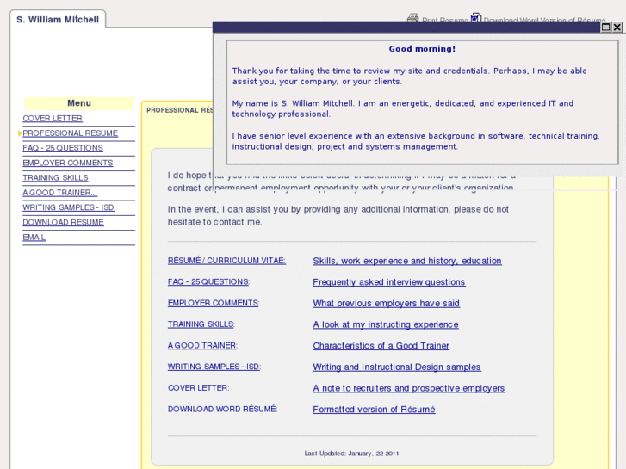Image resolution: width=626 pixels, height=469 pixels.
Task: Click the popup's dark blue title bar
Action: (x=406, y=28)
